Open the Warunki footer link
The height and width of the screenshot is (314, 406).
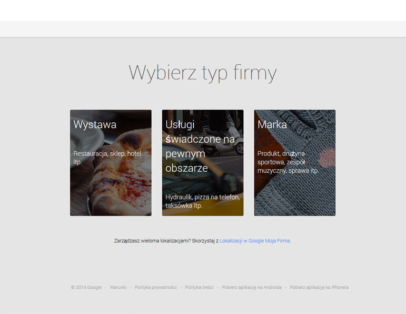(x=118, y=287)
